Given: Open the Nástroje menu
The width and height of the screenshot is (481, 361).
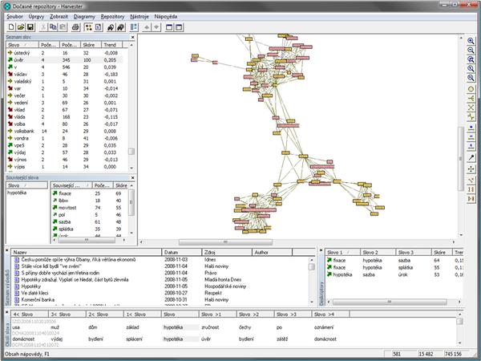Looking at the screenshot, I should (x=139, y=17).
